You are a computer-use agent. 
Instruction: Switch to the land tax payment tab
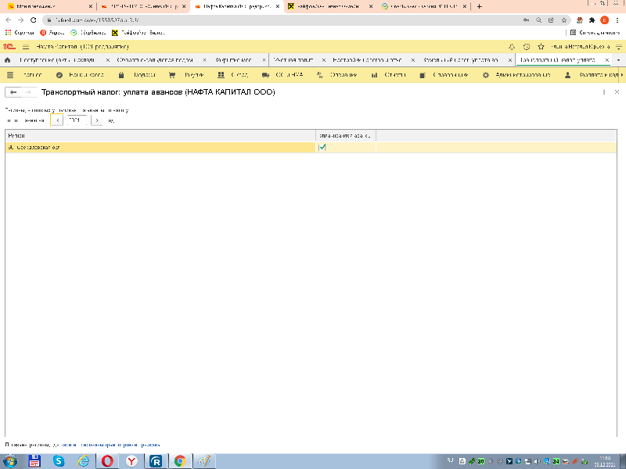[465, 60]
